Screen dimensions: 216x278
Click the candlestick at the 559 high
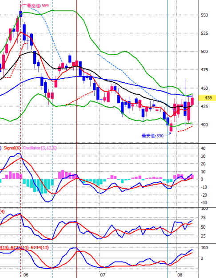coord(21,14)
